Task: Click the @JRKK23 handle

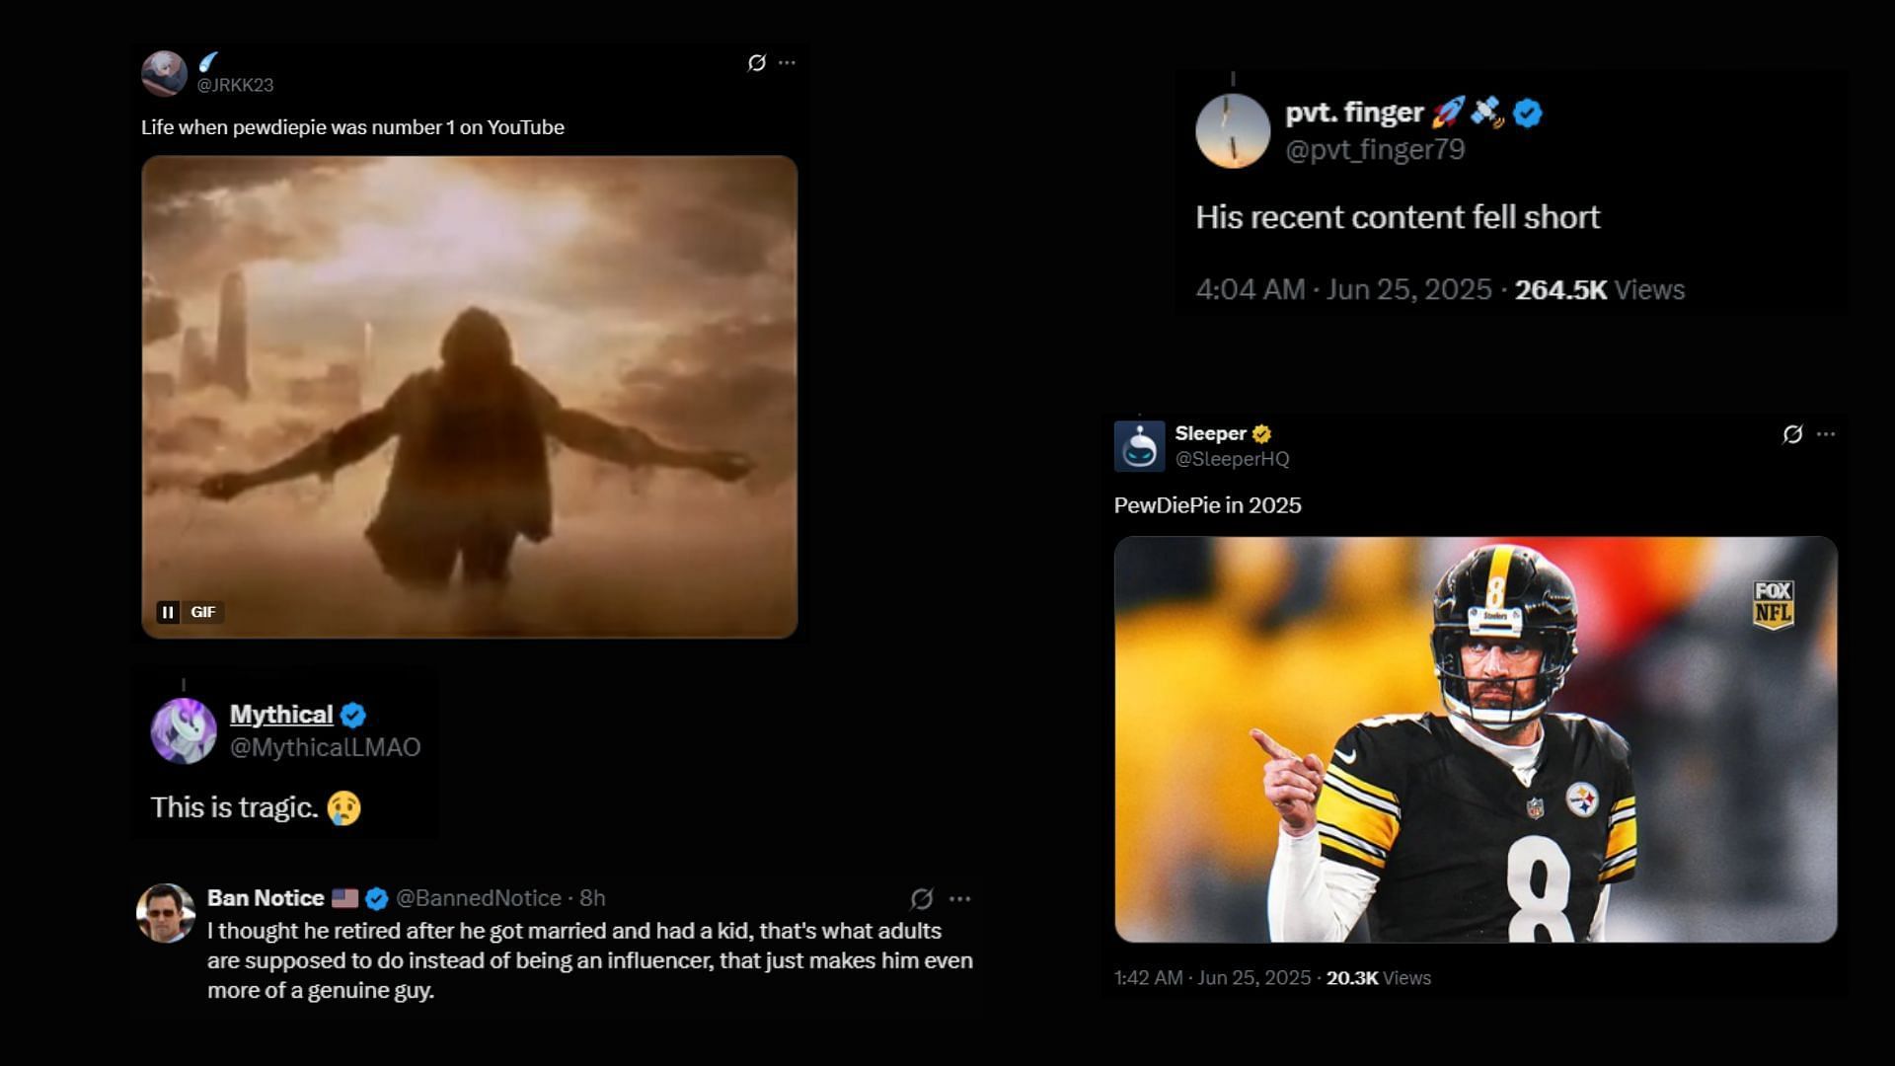Action: [235, 85]
